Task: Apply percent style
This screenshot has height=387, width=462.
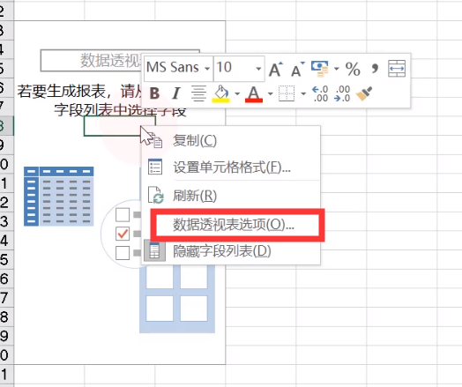Action: coord(353,69)
